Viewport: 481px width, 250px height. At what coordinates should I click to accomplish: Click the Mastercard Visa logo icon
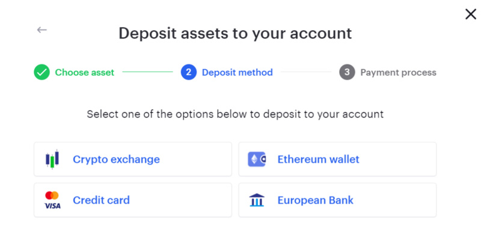(x=52, y=200)
